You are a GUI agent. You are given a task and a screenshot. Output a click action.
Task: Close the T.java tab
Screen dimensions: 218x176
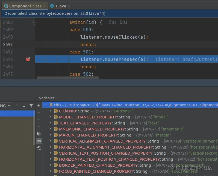[x=69, y=6]
